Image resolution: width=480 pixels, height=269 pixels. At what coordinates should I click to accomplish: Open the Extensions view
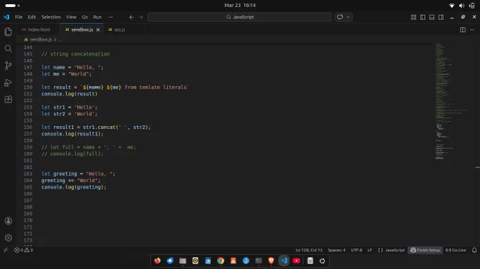click(x=8, y=99)
